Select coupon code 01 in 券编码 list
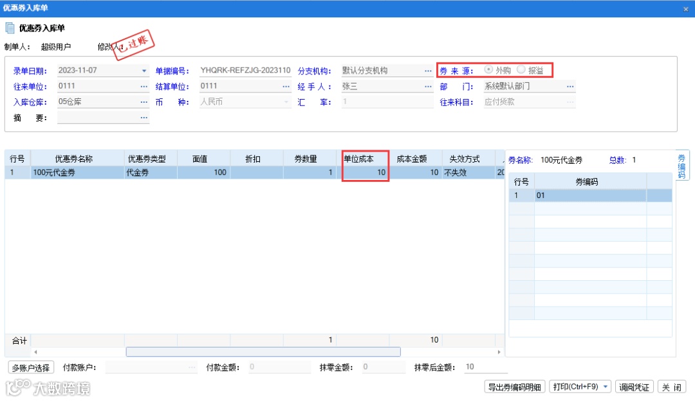This screenshot has height=401, width=695. point(590,195)
